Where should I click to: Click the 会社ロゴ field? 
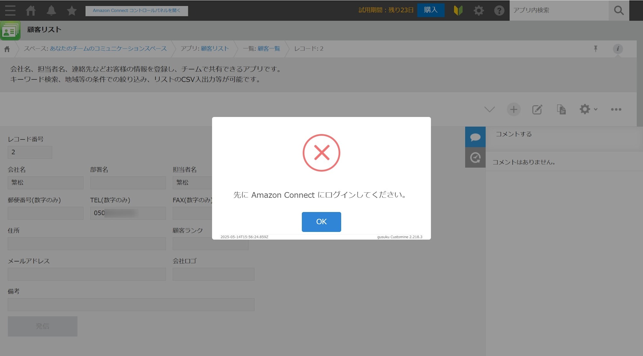[213, 274]
